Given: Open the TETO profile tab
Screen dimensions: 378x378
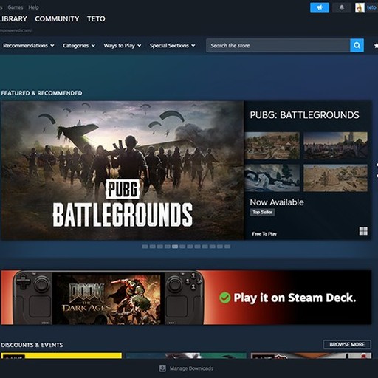Looking at the screenshot, I should [x=96, y=18].
